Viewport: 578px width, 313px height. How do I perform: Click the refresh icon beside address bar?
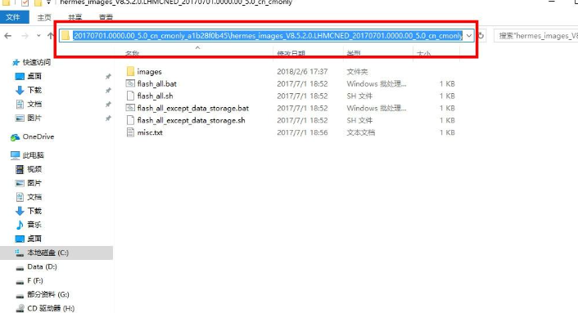tap(481, 36)
